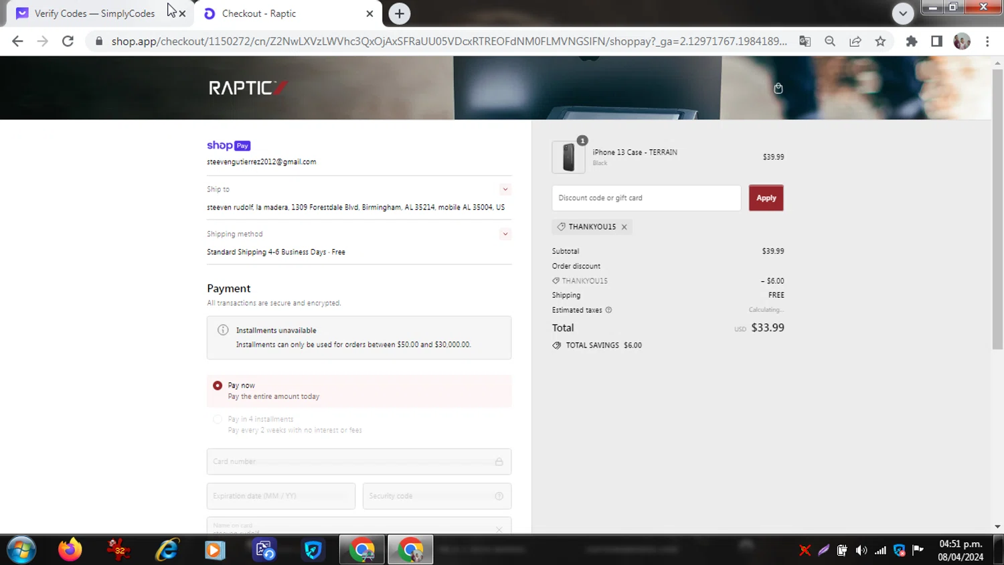
Task: Open the action center flag tray icon
Action: (x=918, y=550)
